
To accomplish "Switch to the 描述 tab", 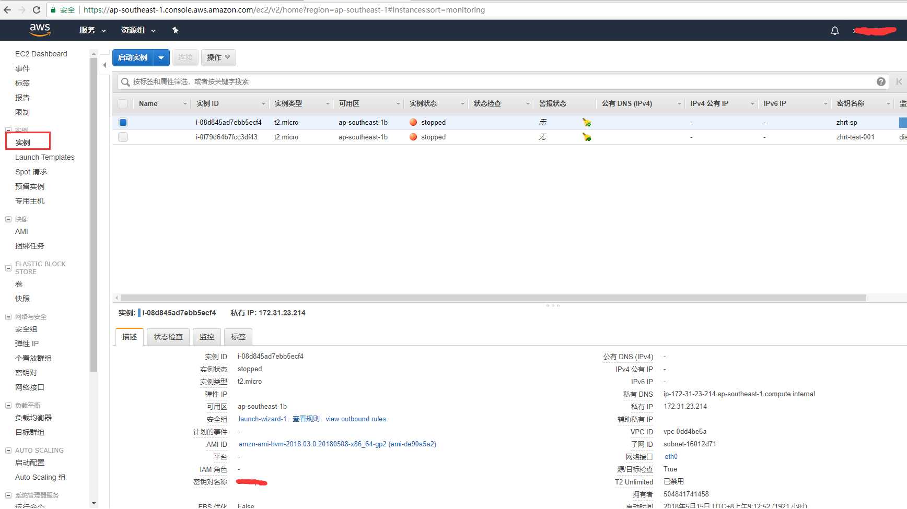I will (x=130, y=337).
